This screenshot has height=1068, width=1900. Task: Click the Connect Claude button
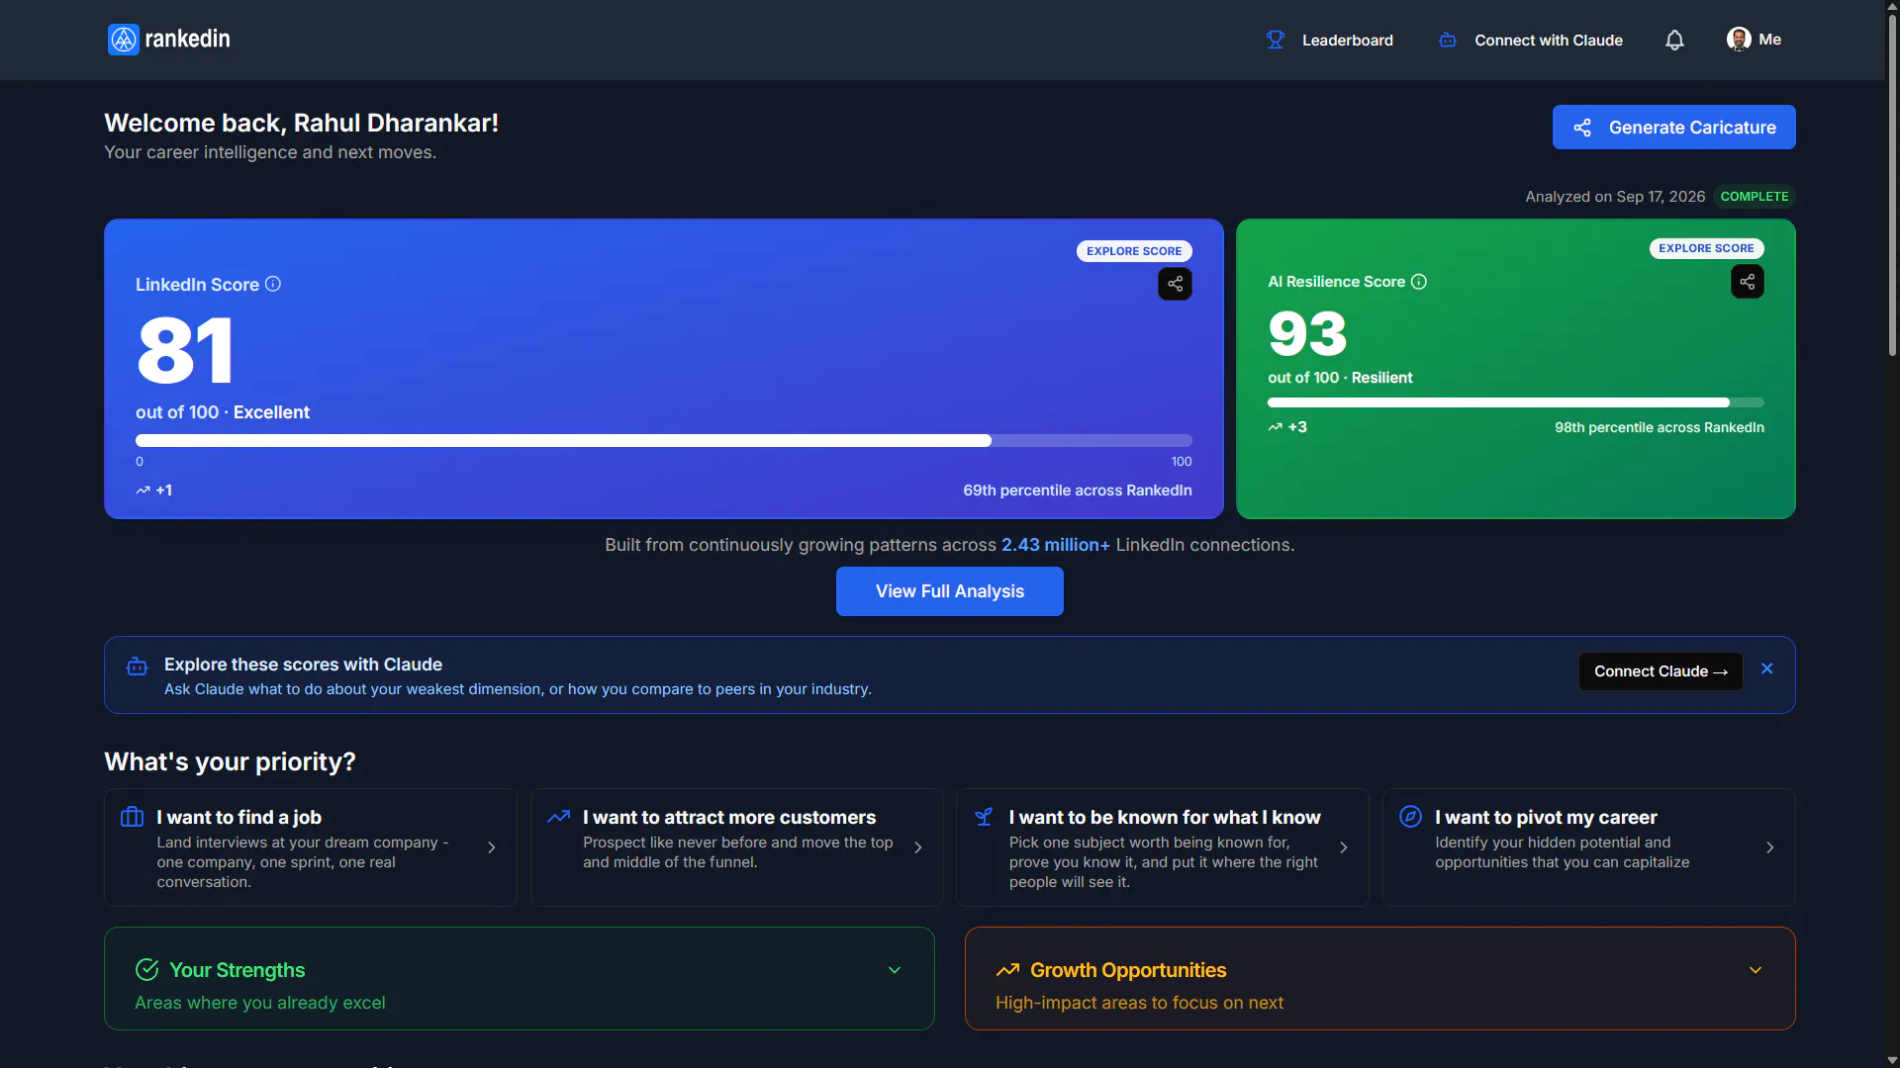pos(1661,671)
